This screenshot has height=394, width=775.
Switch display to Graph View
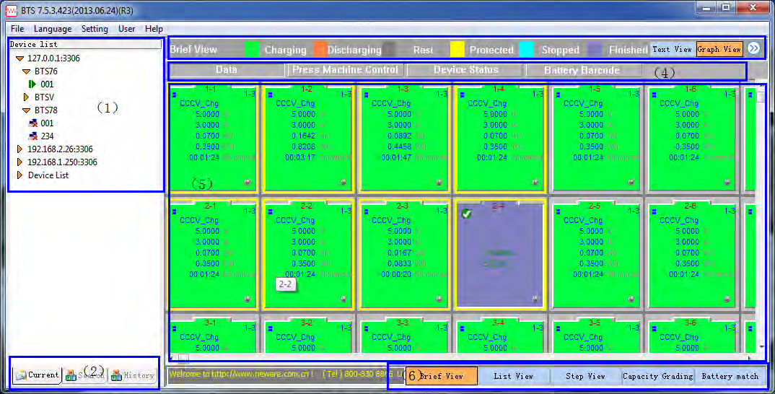(719, 49)
